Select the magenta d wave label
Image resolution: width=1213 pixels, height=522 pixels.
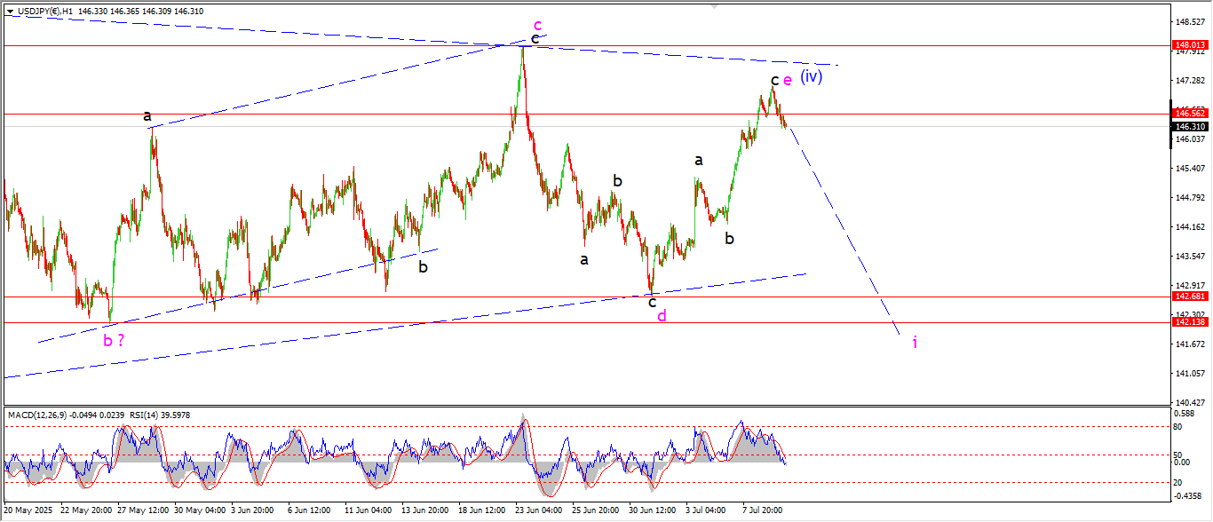[662, 315]
